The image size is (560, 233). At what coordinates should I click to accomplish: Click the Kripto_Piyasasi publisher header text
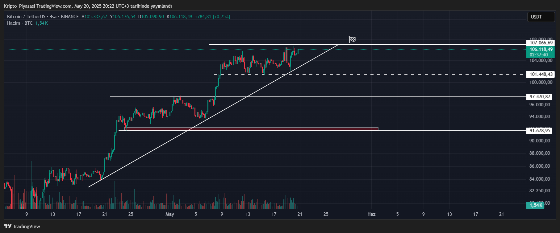[88, 6]
